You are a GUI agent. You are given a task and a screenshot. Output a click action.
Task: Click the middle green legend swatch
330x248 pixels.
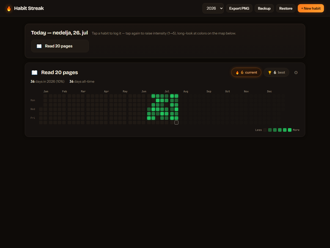[x=280, y=130]
